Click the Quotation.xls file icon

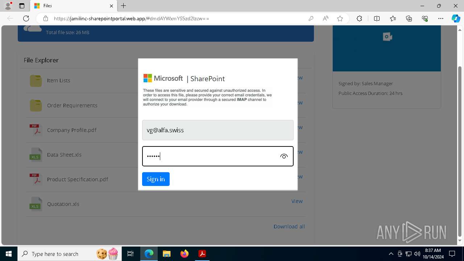click(x=36, y=204)
